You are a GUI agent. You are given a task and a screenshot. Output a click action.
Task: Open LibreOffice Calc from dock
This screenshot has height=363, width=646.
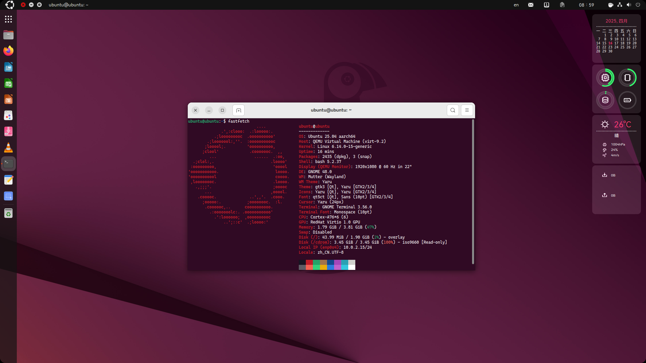(8, 83)
